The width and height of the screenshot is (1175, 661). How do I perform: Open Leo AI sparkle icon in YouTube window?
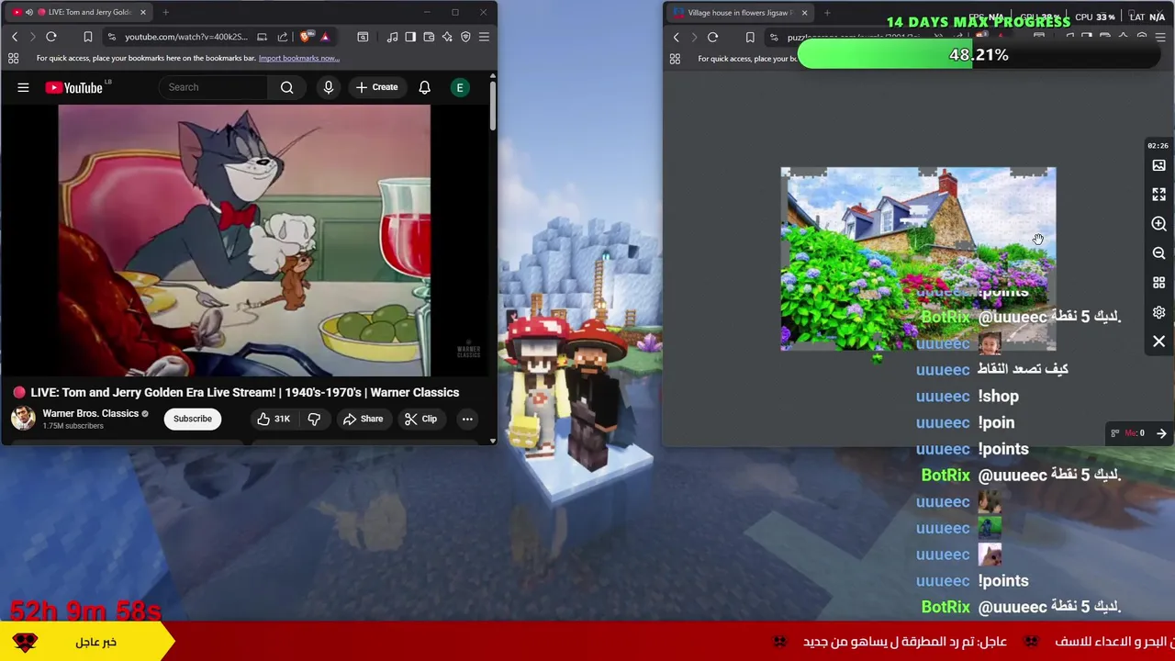pyautogui.click(x=447, y=37)
